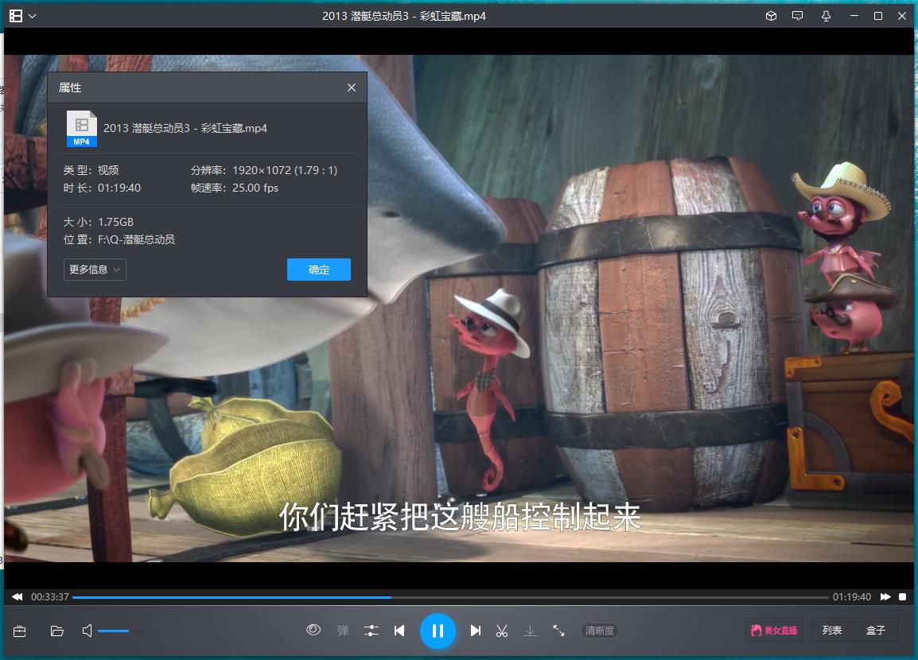Click the fast-forward icon beside the total time
Image resolution: width=918 pixels, height=660 pixels.
tap(886, 597)
